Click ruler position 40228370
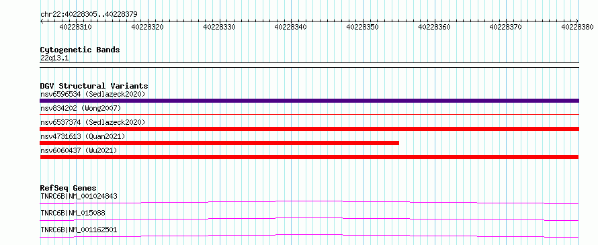The image size is (598, 245). (506, 27)
